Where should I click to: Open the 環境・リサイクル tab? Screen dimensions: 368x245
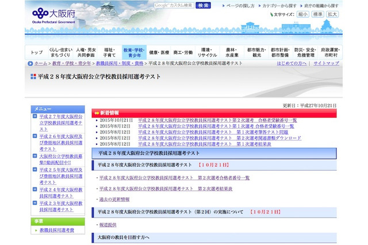(x=207, y=52)
